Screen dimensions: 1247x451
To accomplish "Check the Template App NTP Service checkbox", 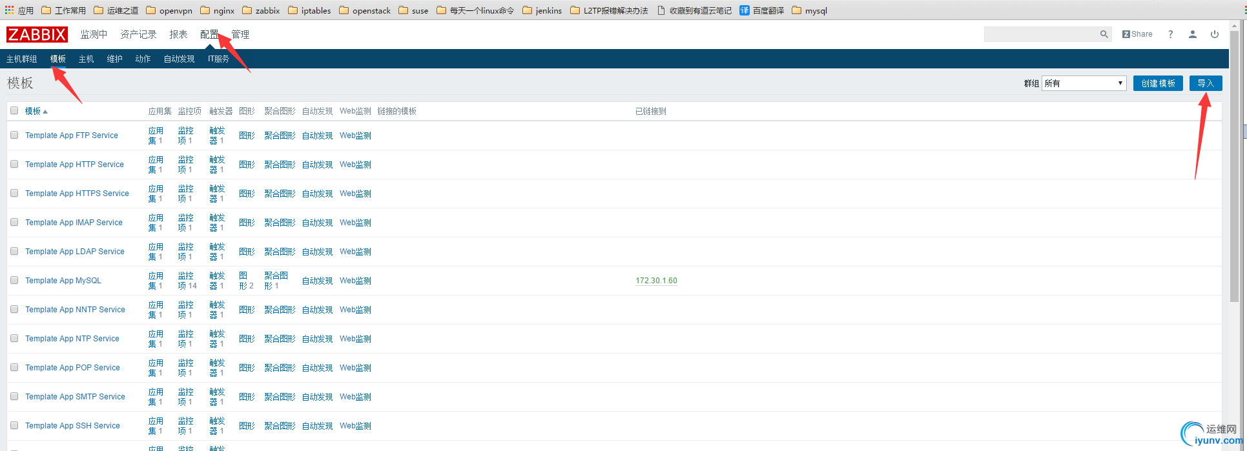I will click(x=14, y=338).
